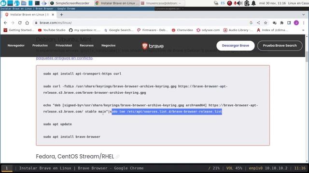Expand Chrome tab search chevron
The height and width of the screenshot is (173, 309).
point(304,15)
